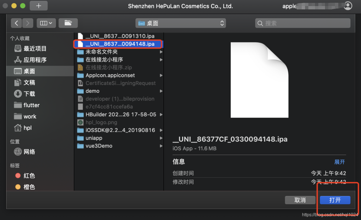Click the 展开 link in 信息 section

[x=340, y=162]
